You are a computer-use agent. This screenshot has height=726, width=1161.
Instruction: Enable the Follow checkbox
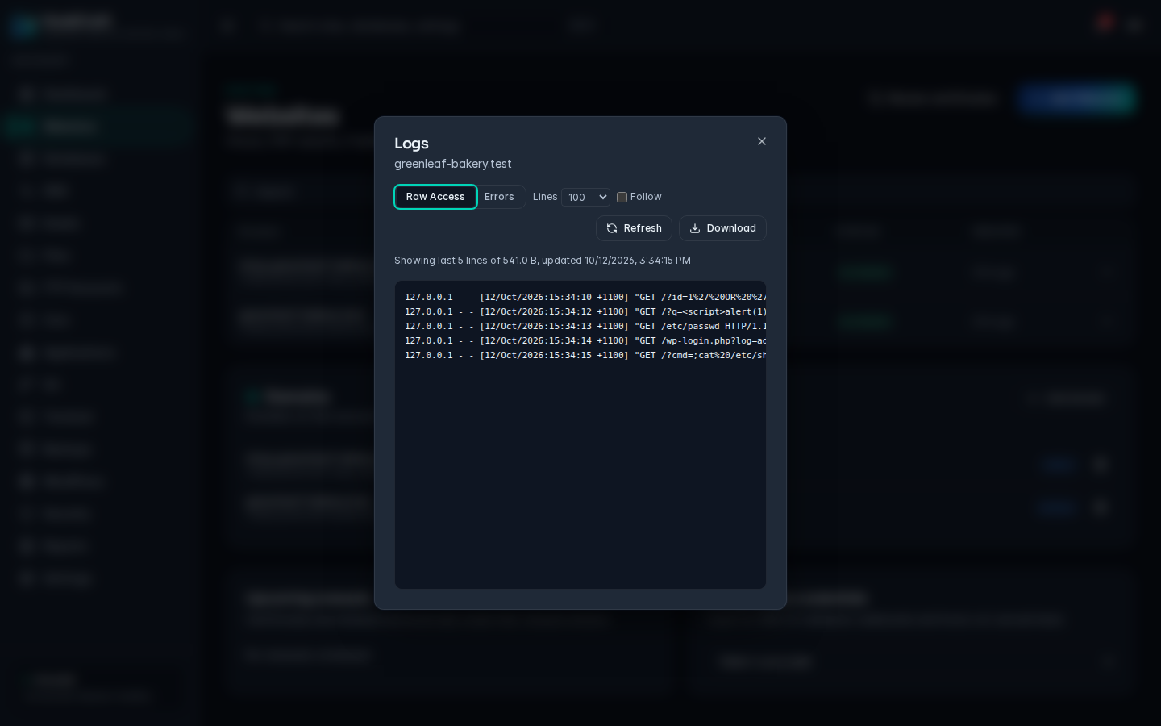pos(622,197)
